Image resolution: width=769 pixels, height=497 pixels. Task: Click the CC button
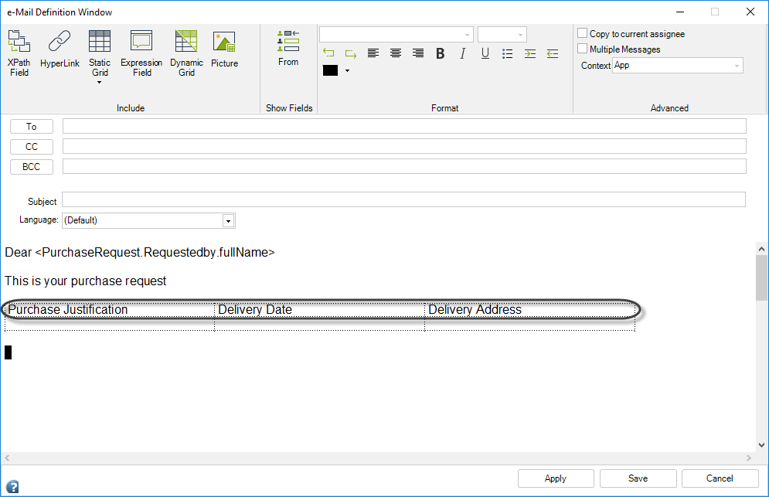pyautogui.click(x=32, y=147)
